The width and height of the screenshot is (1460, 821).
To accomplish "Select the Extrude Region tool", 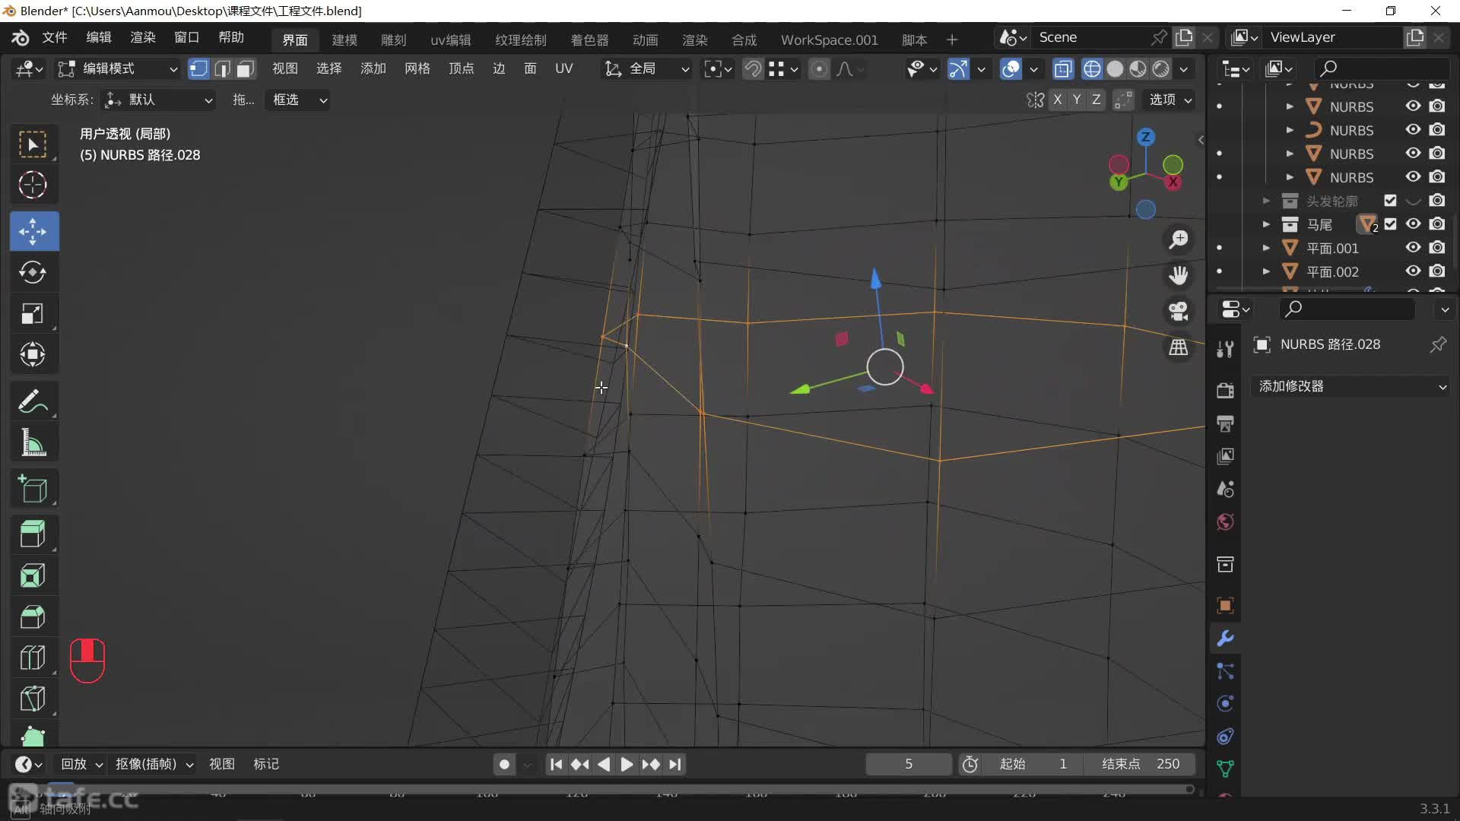I will 33,534.
